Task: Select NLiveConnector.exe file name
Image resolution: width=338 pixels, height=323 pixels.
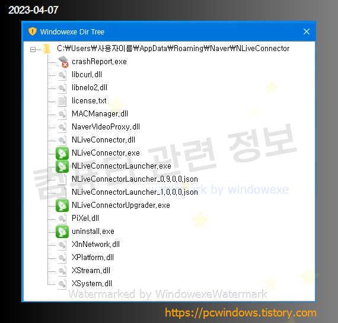Action: click(106, 153)
